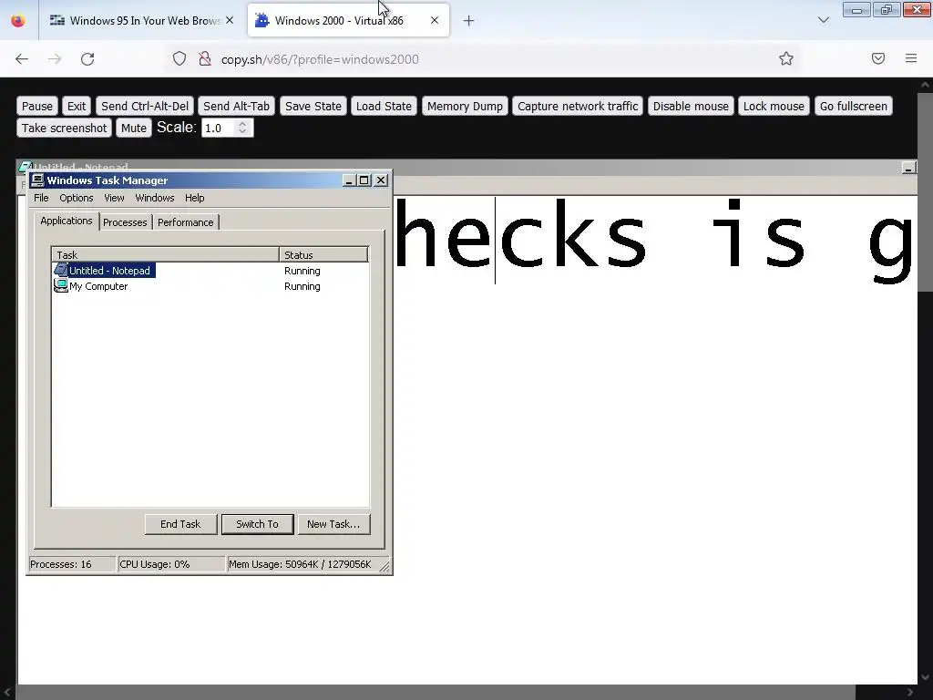Expand the list all tabs chevron

824,20
